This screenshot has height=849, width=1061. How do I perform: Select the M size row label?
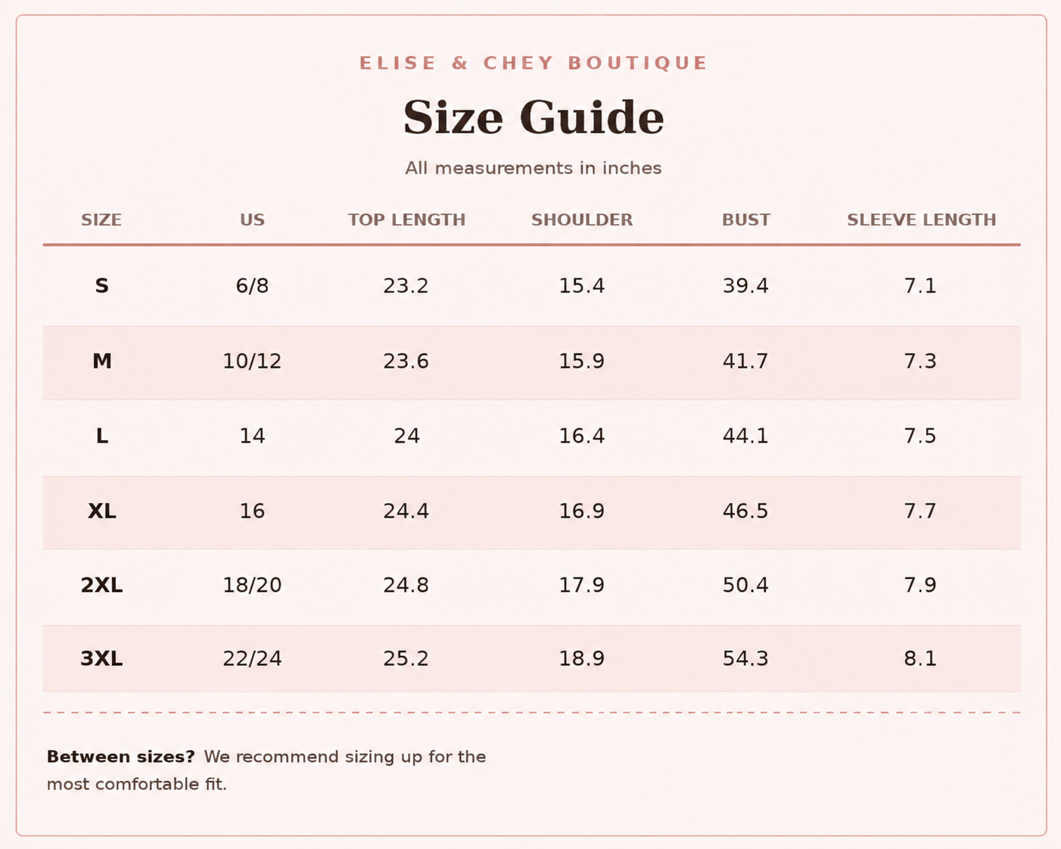click(x=101, y=362)
